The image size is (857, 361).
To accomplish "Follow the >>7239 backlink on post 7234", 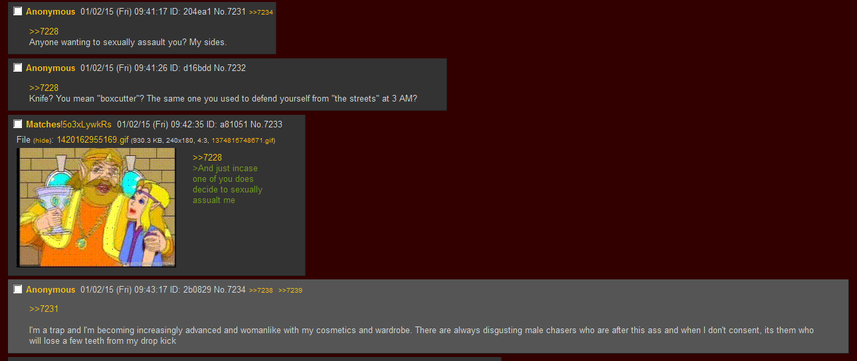I will point(290,290).
